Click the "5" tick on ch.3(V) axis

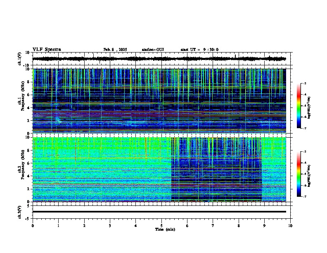click(28, 205)
